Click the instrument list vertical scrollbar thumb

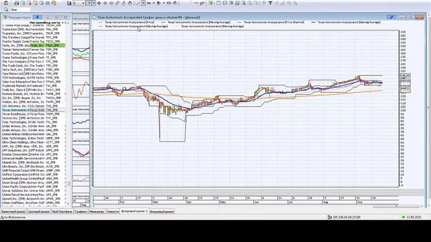68,184
